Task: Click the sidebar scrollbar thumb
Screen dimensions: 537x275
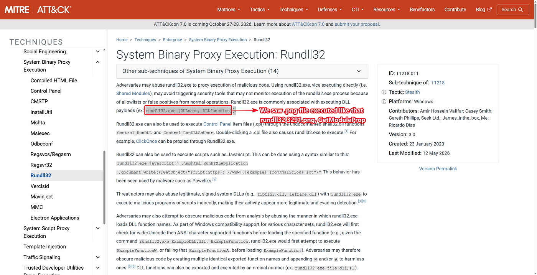Action: (x=104, y=187)
